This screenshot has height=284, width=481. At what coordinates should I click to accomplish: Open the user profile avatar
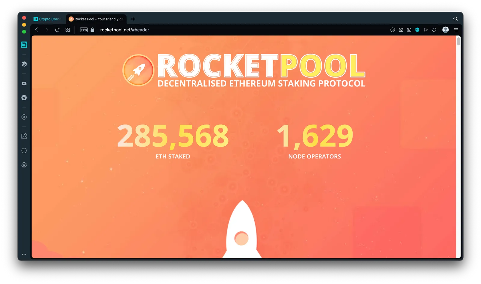446,30
